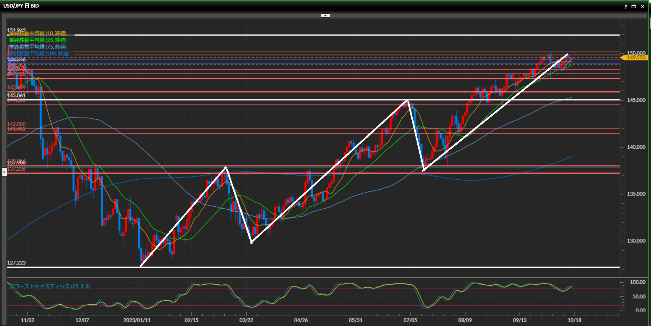Image resolution: width=651 pixels, height=326 pixels.
Task: Open the スローストキャスティクス (25, 3, 3) indicator label
Action: 49,286
